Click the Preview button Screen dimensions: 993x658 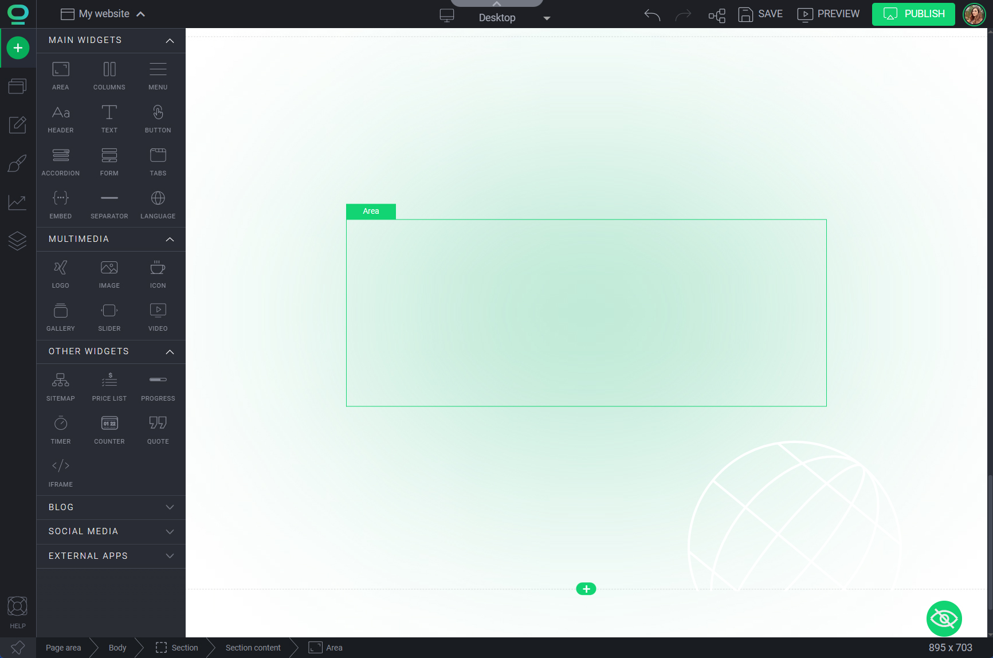[x=829, y=14]
